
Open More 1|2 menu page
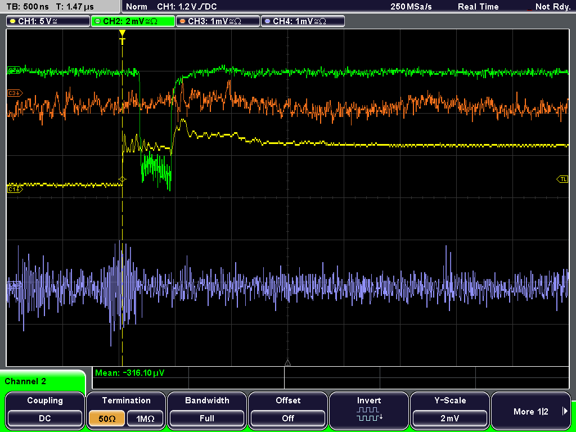[x=531, y=410]
